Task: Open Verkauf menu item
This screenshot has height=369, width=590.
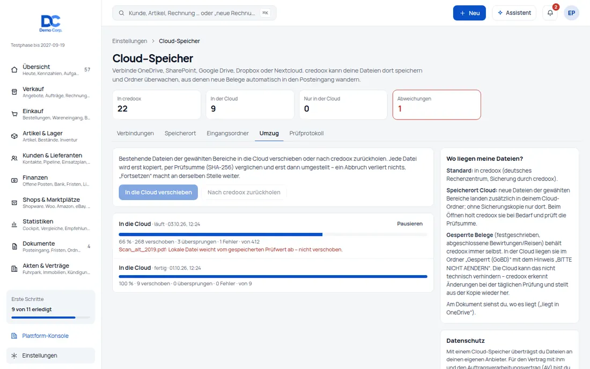Action: [51, 92]
